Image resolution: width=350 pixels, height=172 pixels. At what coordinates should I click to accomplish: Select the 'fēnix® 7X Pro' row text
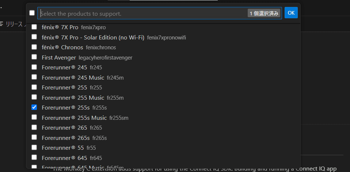60,27
